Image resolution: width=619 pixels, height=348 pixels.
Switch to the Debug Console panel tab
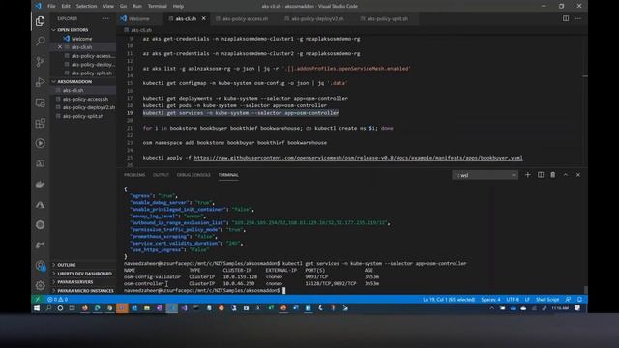[x=193, y=175]
